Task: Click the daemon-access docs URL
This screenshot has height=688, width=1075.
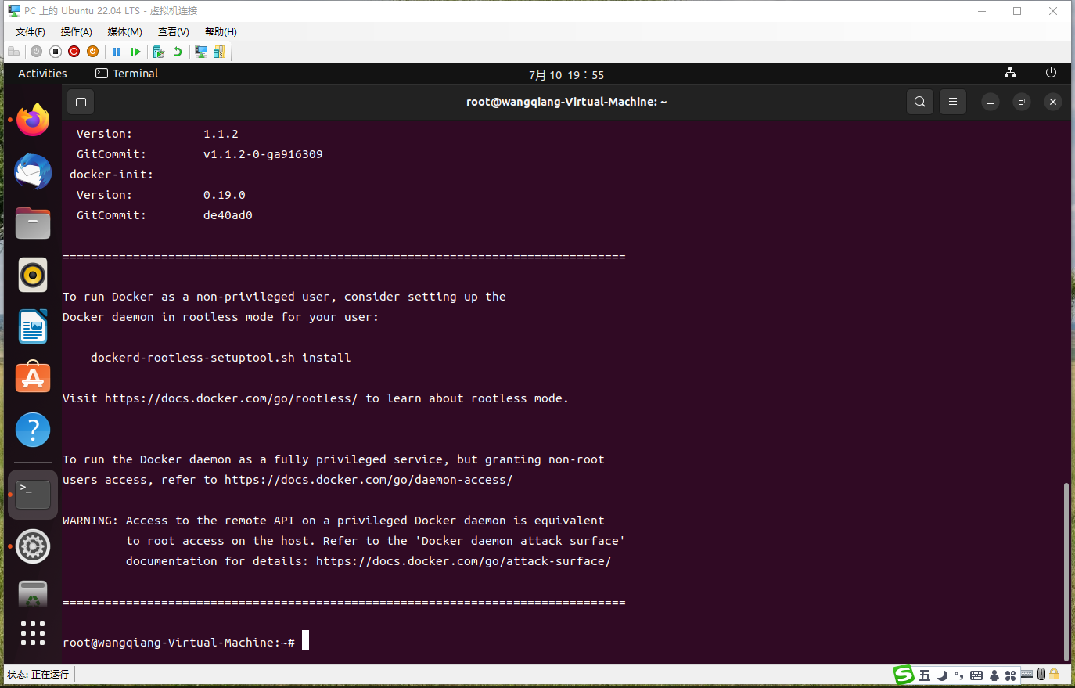Action: pyautogui.click(x=369, y=480)
